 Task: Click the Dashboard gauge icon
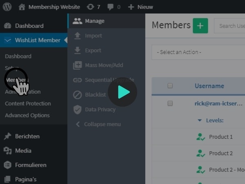point(7,26)
